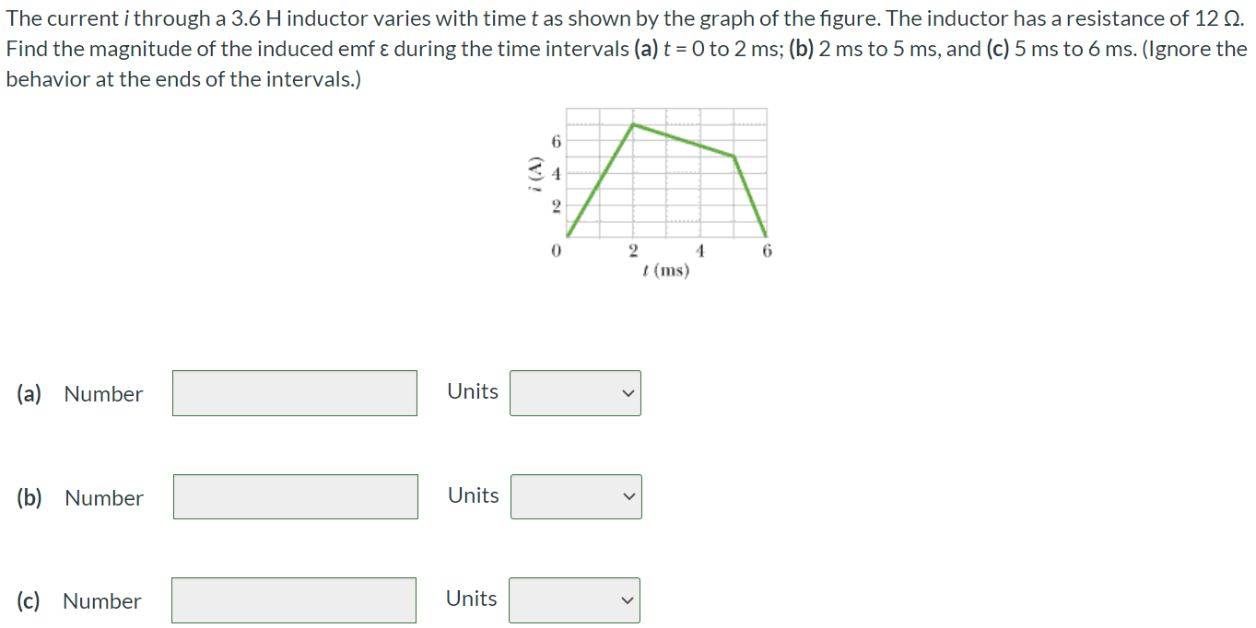Click the "(b) Number" label

click(x=80, y=498)
